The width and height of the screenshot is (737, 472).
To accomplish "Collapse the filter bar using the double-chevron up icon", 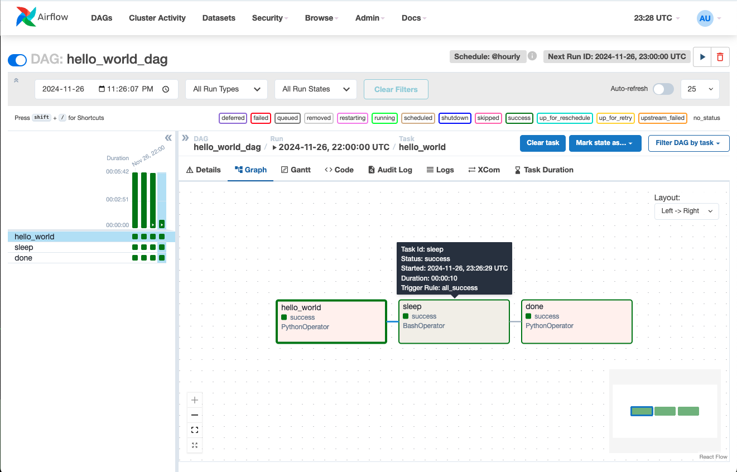I will point(16,80).
